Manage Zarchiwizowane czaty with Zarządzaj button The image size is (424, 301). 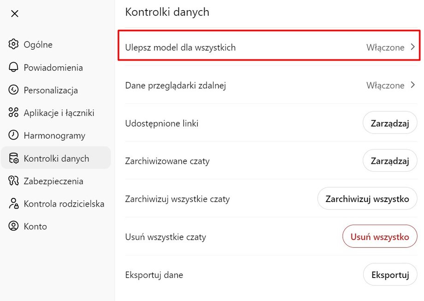pyautogui.click(x=389, y=161)
